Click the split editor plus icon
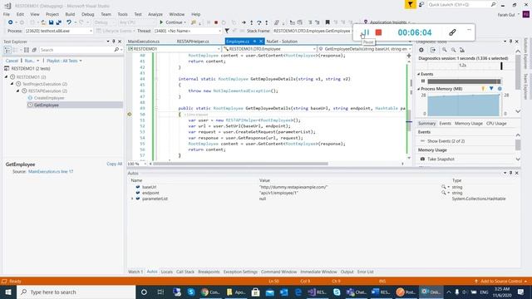 tap(409, 56)
